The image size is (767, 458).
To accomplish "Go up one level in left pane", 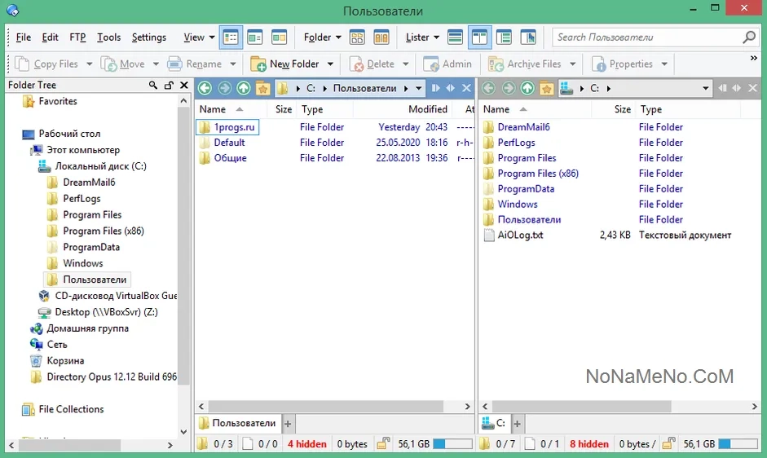I will [x=243, y=88].
